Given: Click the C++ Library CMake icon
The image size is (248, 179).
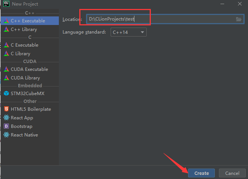Looking at the screenshot, I should tap(6, 29).
